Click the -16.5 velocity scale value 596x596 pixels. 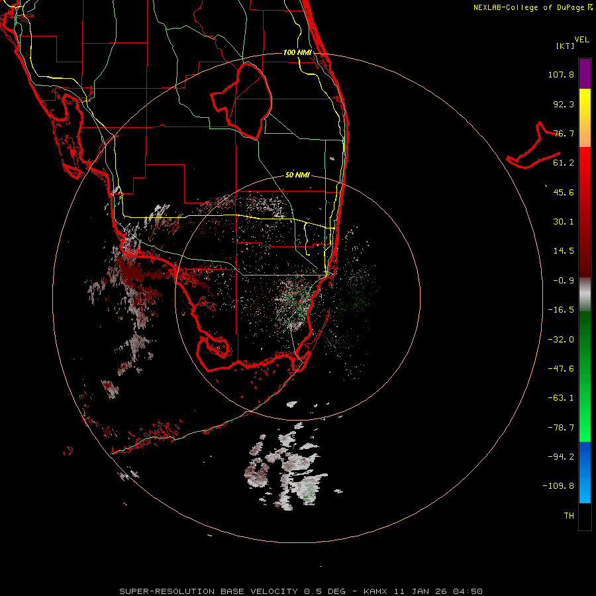click(x=561, y=310)
